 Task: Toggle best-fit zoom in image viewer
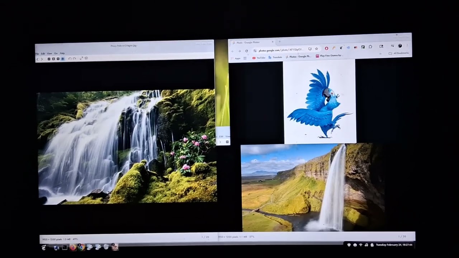[63, 59]
